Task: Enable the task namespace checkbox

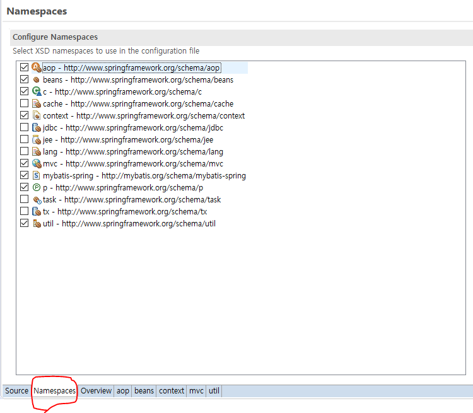Action: tap(24, 199)
